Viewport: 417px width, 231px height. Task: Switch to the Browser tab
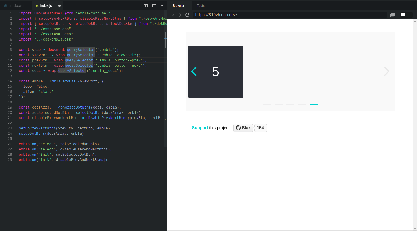click(178, 6)
